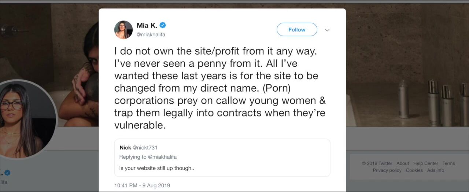Click the © 2019 Twitter footer text
This screenshot has width=469, height=192.
[377, 163]
